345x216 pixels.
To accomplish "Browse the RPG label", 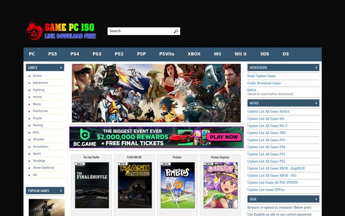I will tap(35, 132).
